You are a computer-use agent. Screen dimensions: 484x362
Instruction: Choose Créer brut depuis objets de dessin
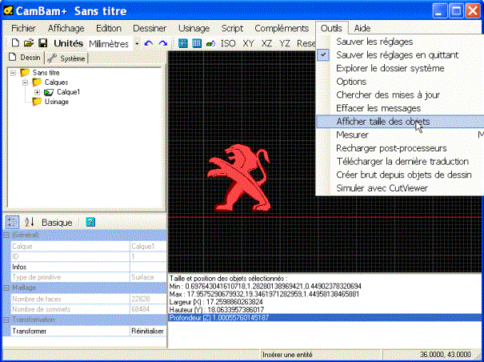click(400, 175)
